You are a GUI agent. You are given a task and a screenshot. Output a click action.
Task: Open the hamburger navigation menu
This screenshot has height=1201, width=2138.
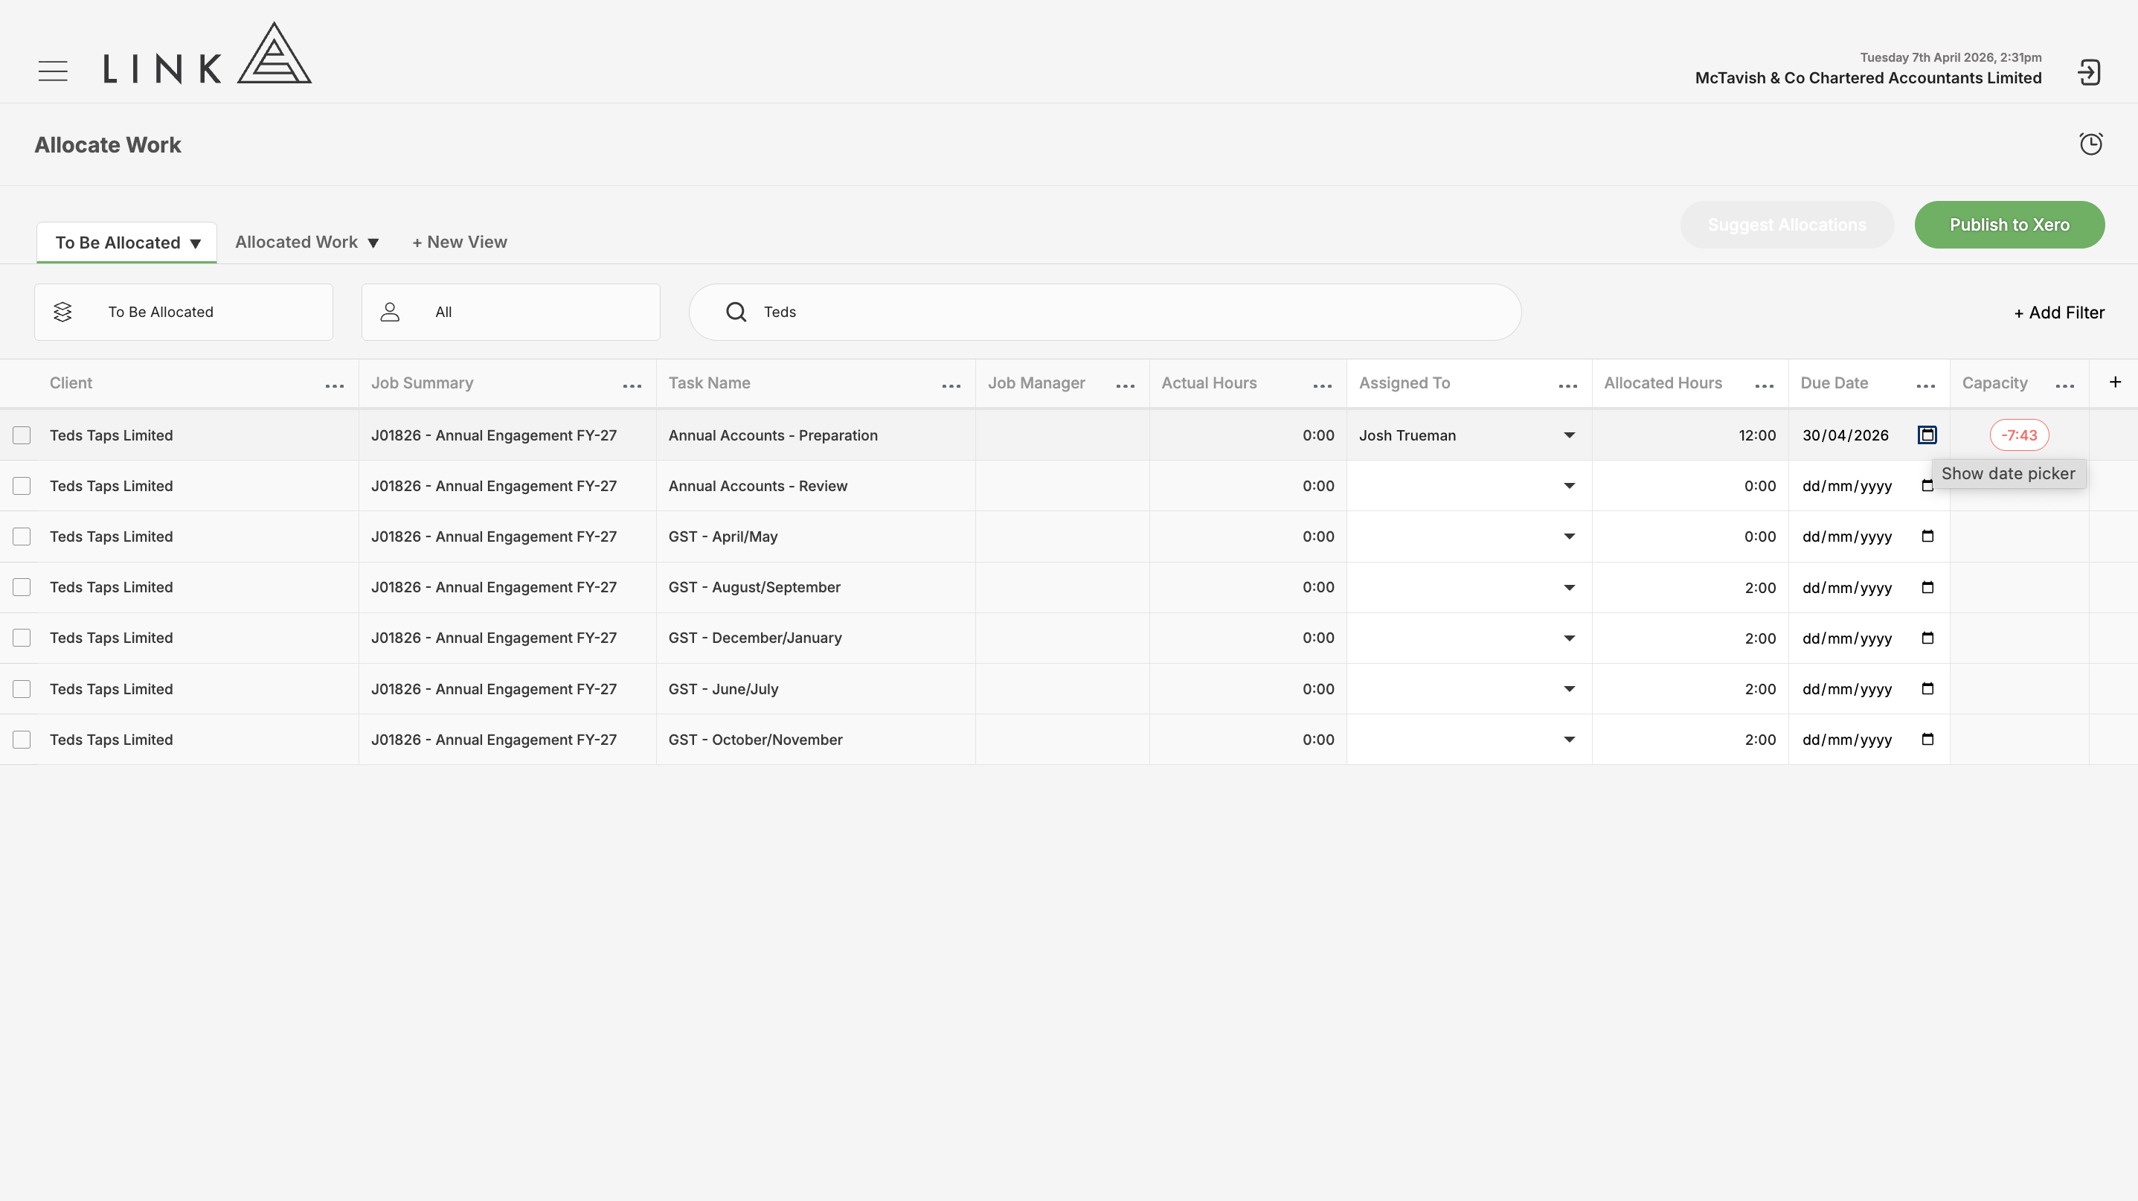click(53, 71)
